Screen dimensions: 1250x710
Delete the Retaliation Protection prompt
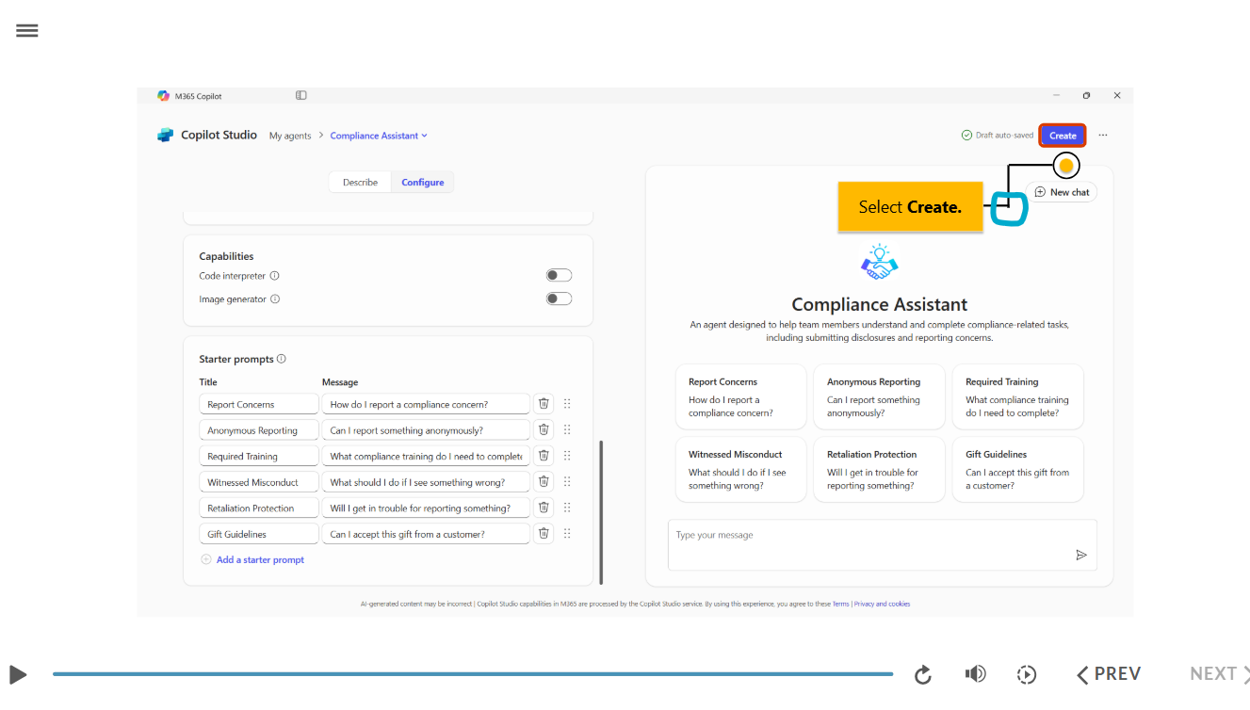click(x=544, y=508)
